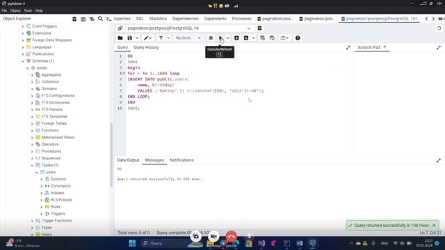Click the View Data table icon
The image size is (445, 250).
pos(83,19)
